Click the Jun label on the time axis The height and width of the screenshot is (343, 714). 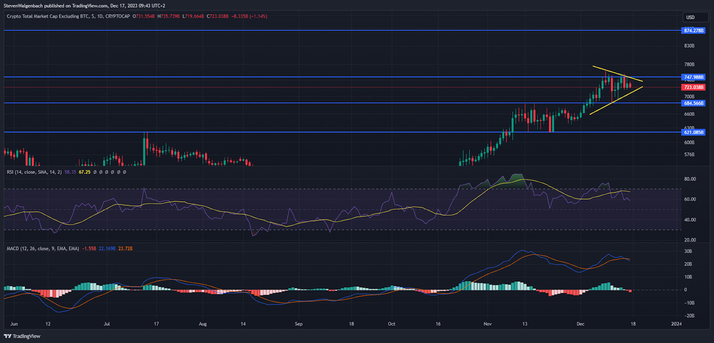coord(14,324)
